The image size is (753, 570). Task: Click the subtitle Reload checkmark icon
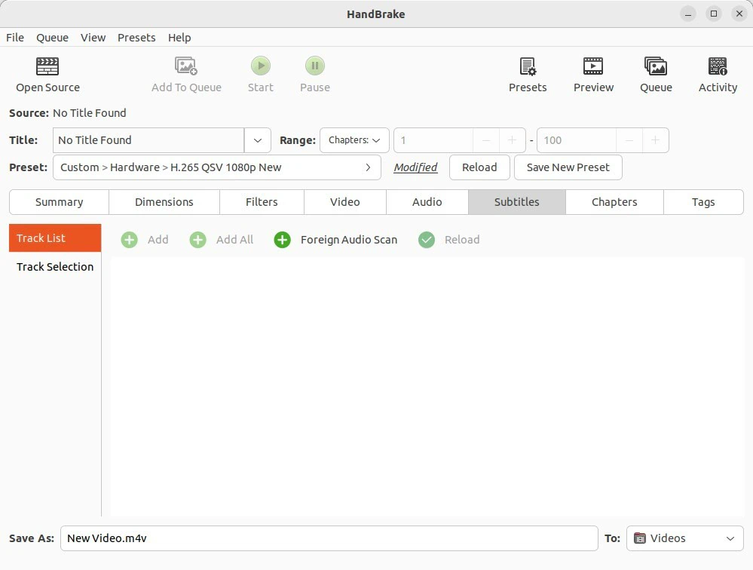coord(427,240)
